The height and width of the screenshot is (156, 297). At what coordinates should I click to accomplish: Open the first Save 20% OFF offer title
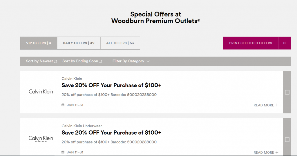coord(111,85)
